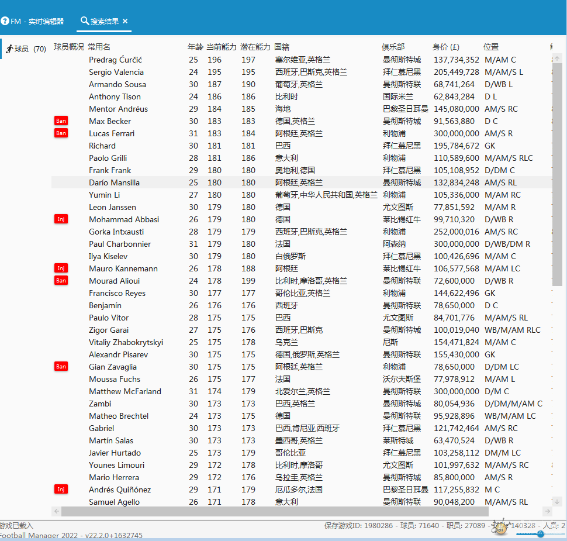Select player Frank Frank

(110, 170)
